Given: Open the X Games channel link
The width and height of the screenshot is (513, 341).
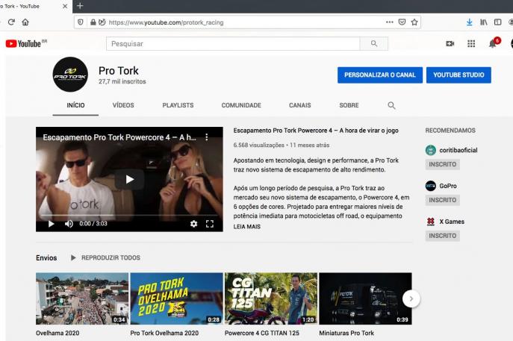Looking at the screenshot, I should tap(452, 222).
